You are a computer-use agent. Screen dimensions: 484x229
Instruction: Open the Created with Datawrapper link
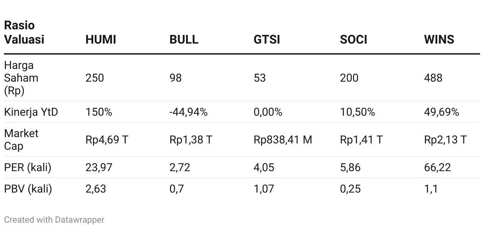coord(54,219)
